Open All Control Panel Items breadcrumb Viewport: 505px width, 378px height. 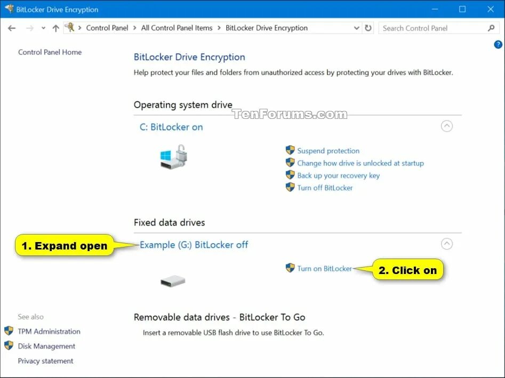pyautogui.click(x=177, y=28)
